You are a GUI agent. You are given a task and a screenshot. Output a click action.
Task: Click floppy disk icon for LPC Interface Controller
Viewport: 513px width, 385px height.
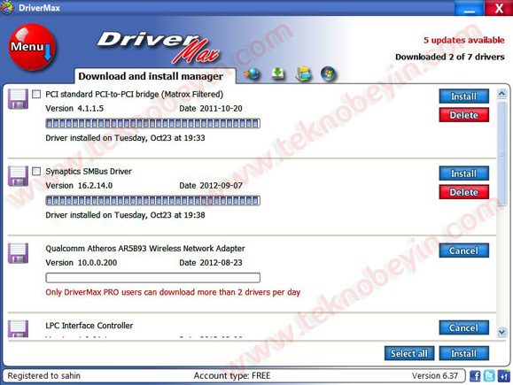pos(18,328)
